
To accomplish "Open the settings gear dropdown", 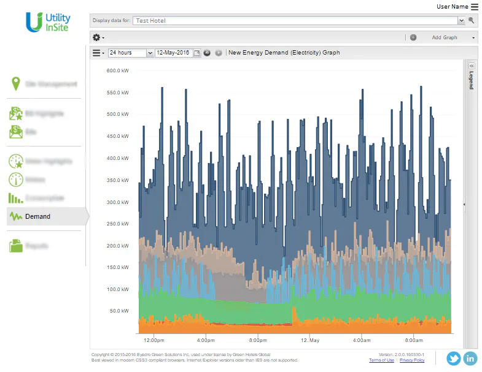I will pyautogui.click(x=98, y=37).
